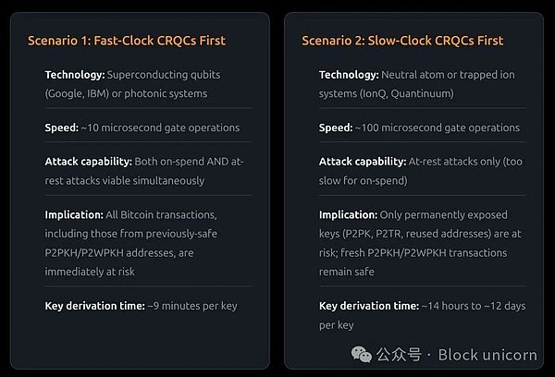Screen dimensions: 555x377
Task: Click the 'Scenario 2: Slow-Clock CRQCs First' heading
Action: [x=402, y=41]
